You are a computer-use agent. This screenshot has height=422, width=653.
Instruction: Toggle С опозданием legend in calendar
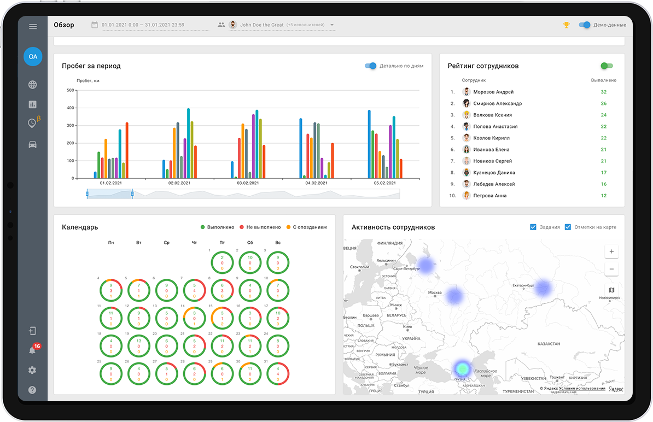click(x=306, y=227)
